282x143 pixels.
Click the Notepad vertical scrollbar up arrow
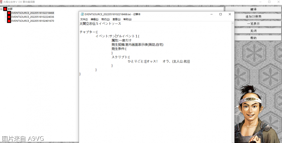coord(233,23)
